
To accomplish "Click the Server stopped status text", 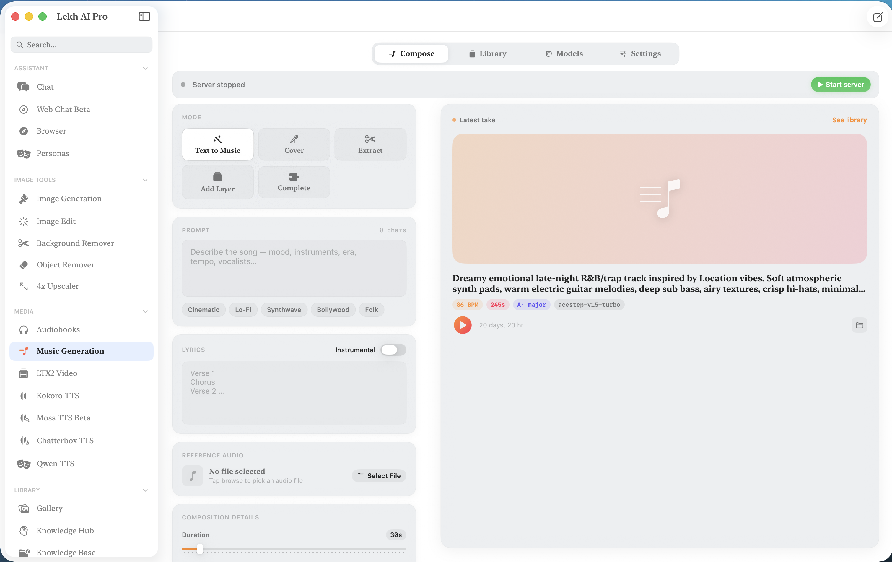I will [219, 85].
